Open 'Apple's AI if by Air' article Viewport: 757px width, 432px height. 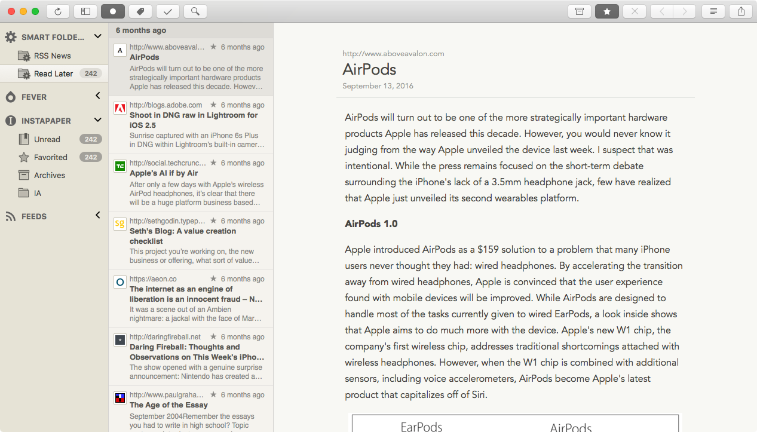click(x=191, y=183)
